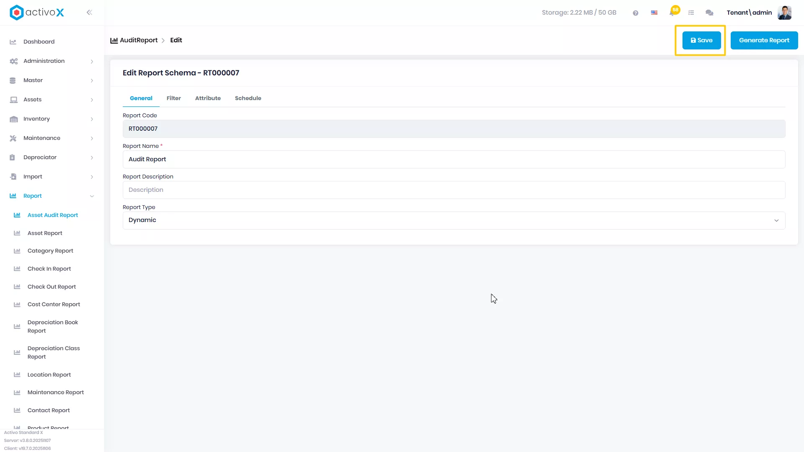Switch to the Schedule tab
804x452 pixels.
[248, 98]
